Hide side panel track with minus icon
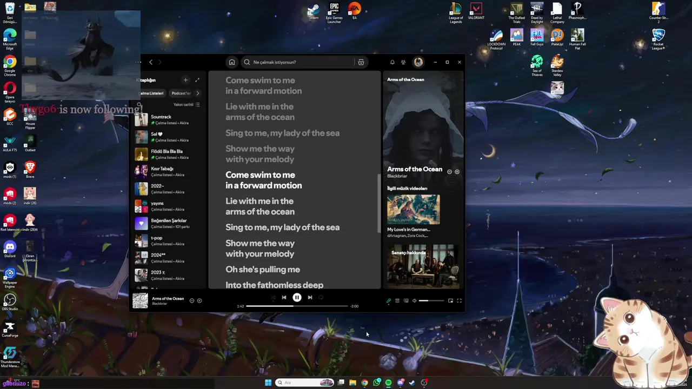This screenshot has width=692, height=389. pyautogui.click(x=449, y=172)
